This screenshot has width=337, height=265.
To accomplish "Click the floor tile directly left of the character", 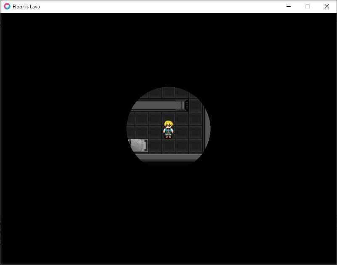I will pos(155,132).
